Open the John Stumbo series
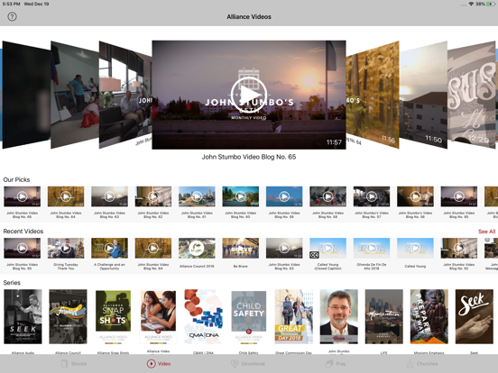Screen dimensions: 498x373 [x=339, y=316]
